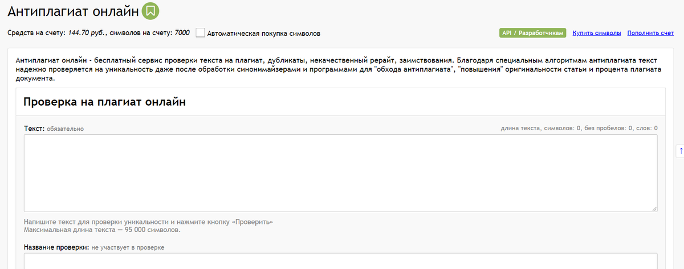This screenshot has width=684, height=269.
Task: Open the API / Разработчикам button
Action: (x=533, y=33)
